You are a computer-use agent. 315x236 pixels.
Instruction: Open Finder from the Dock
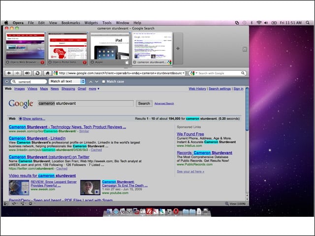tap(109, 211)
